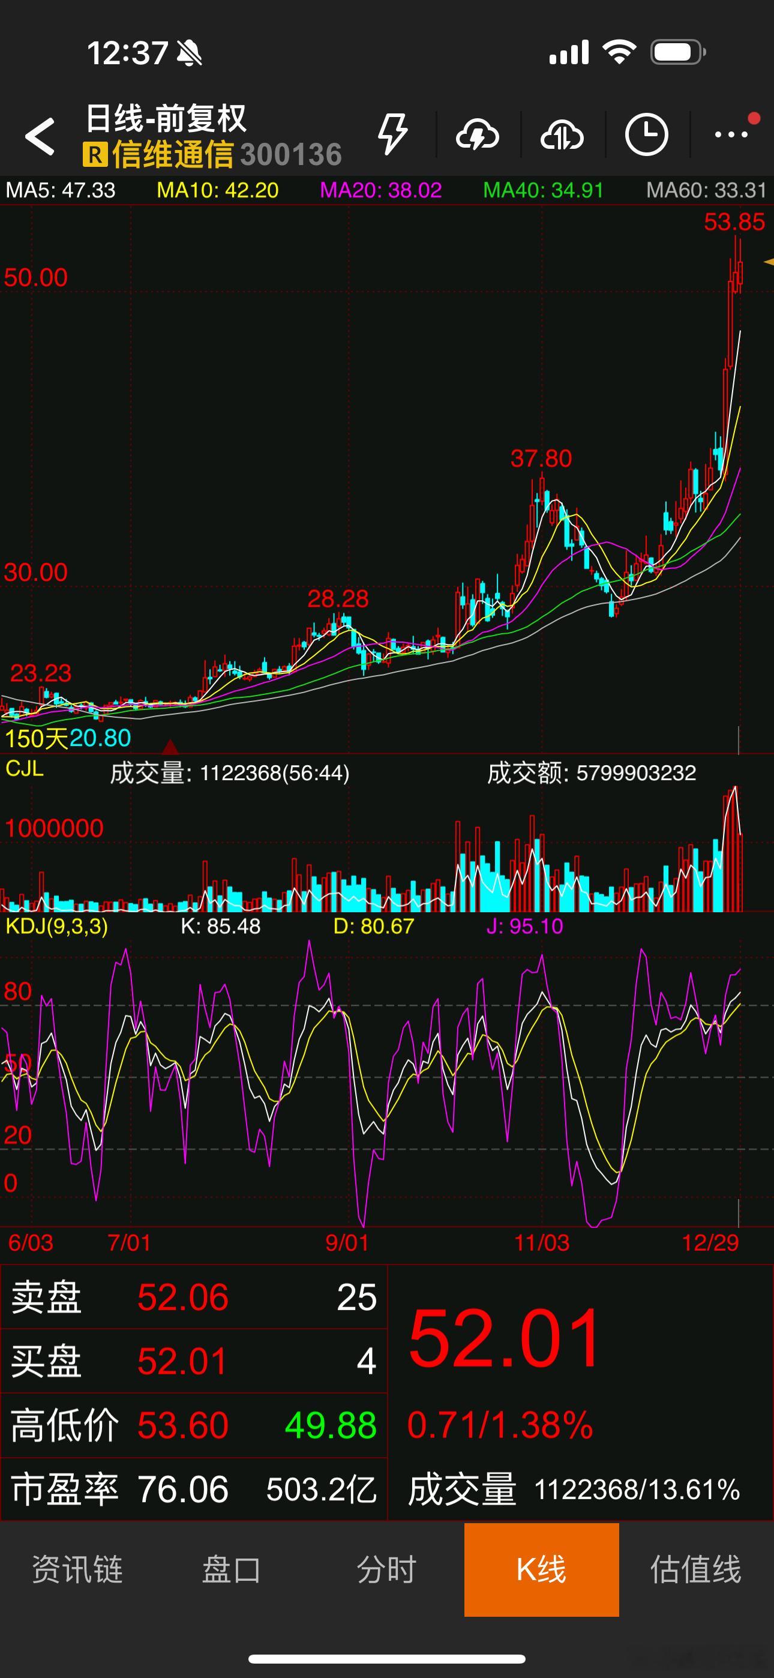Open the cloud lightning icon
Viewport: 774px width, 1678px height.
pyautogui.click(x=478, y=135)
